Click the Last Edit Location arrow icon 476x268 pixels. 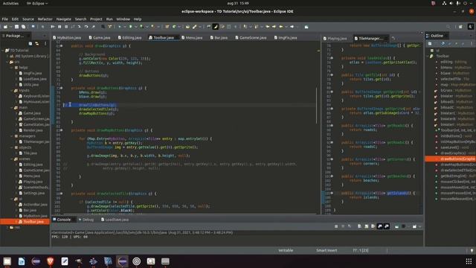click(268, 27)
